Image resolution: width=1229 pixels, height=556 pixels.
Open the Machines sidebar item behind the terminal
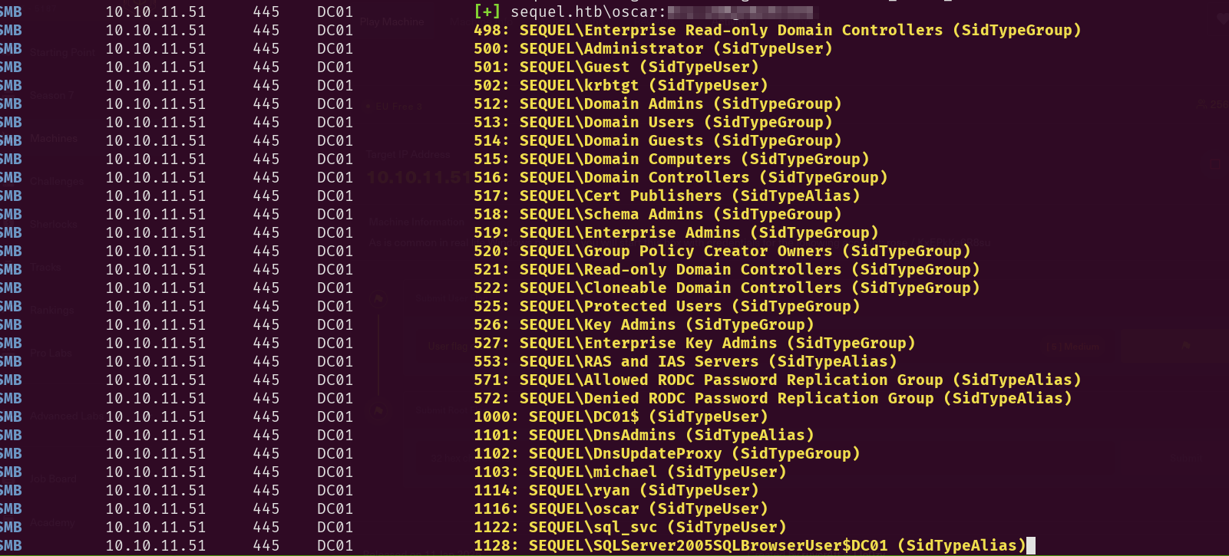click(x=55, y=139)
